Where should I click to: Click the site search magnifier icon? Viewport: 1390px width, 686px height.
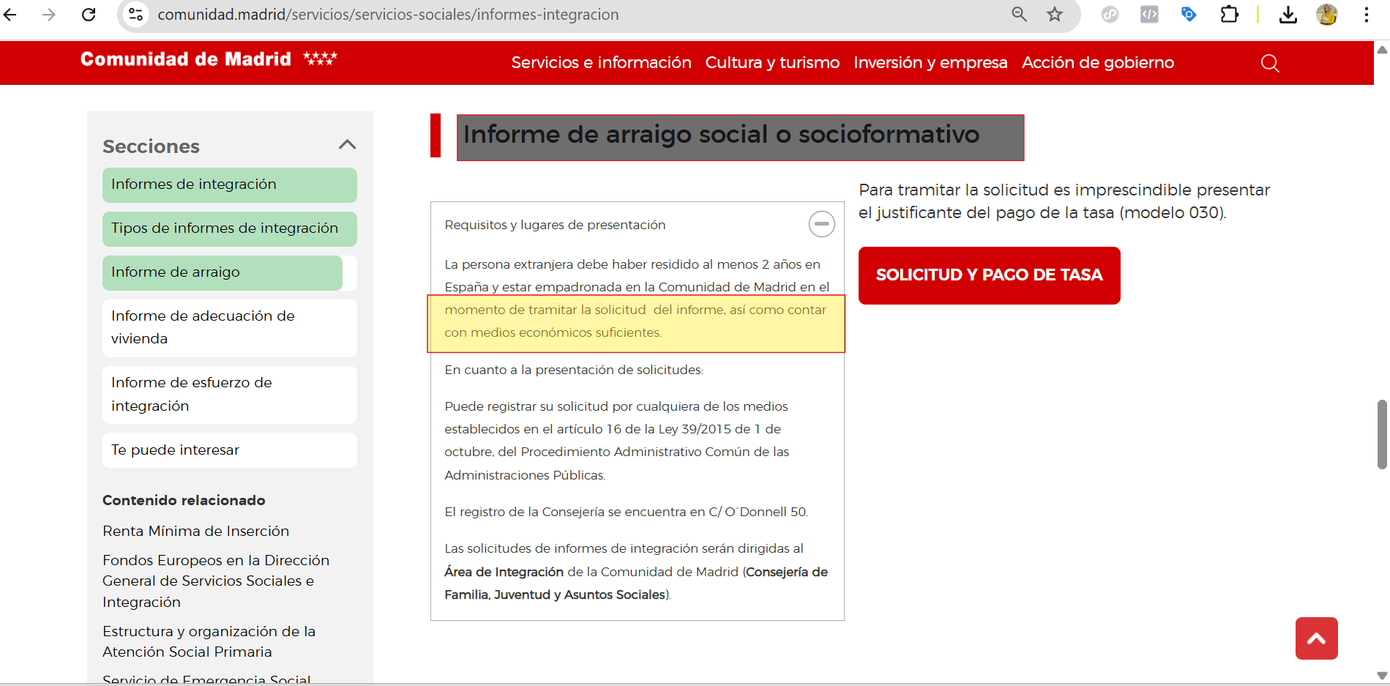tap(1270, 64)
